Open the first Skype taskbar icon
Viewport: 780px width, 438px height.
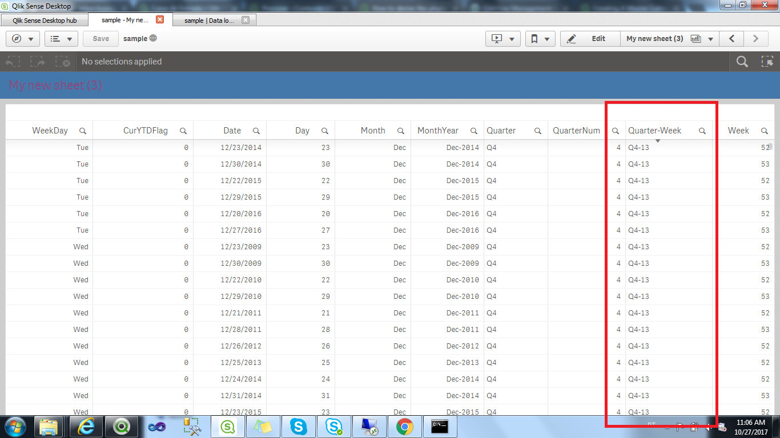[x=298, y=427]
